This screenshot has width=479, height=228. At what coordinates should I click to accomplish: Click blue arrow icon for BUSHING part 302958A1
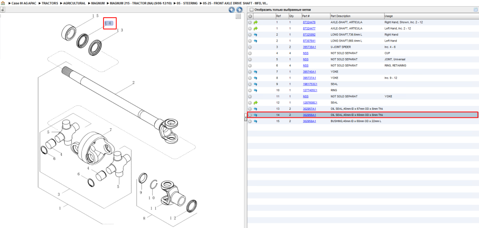point(256,121)
